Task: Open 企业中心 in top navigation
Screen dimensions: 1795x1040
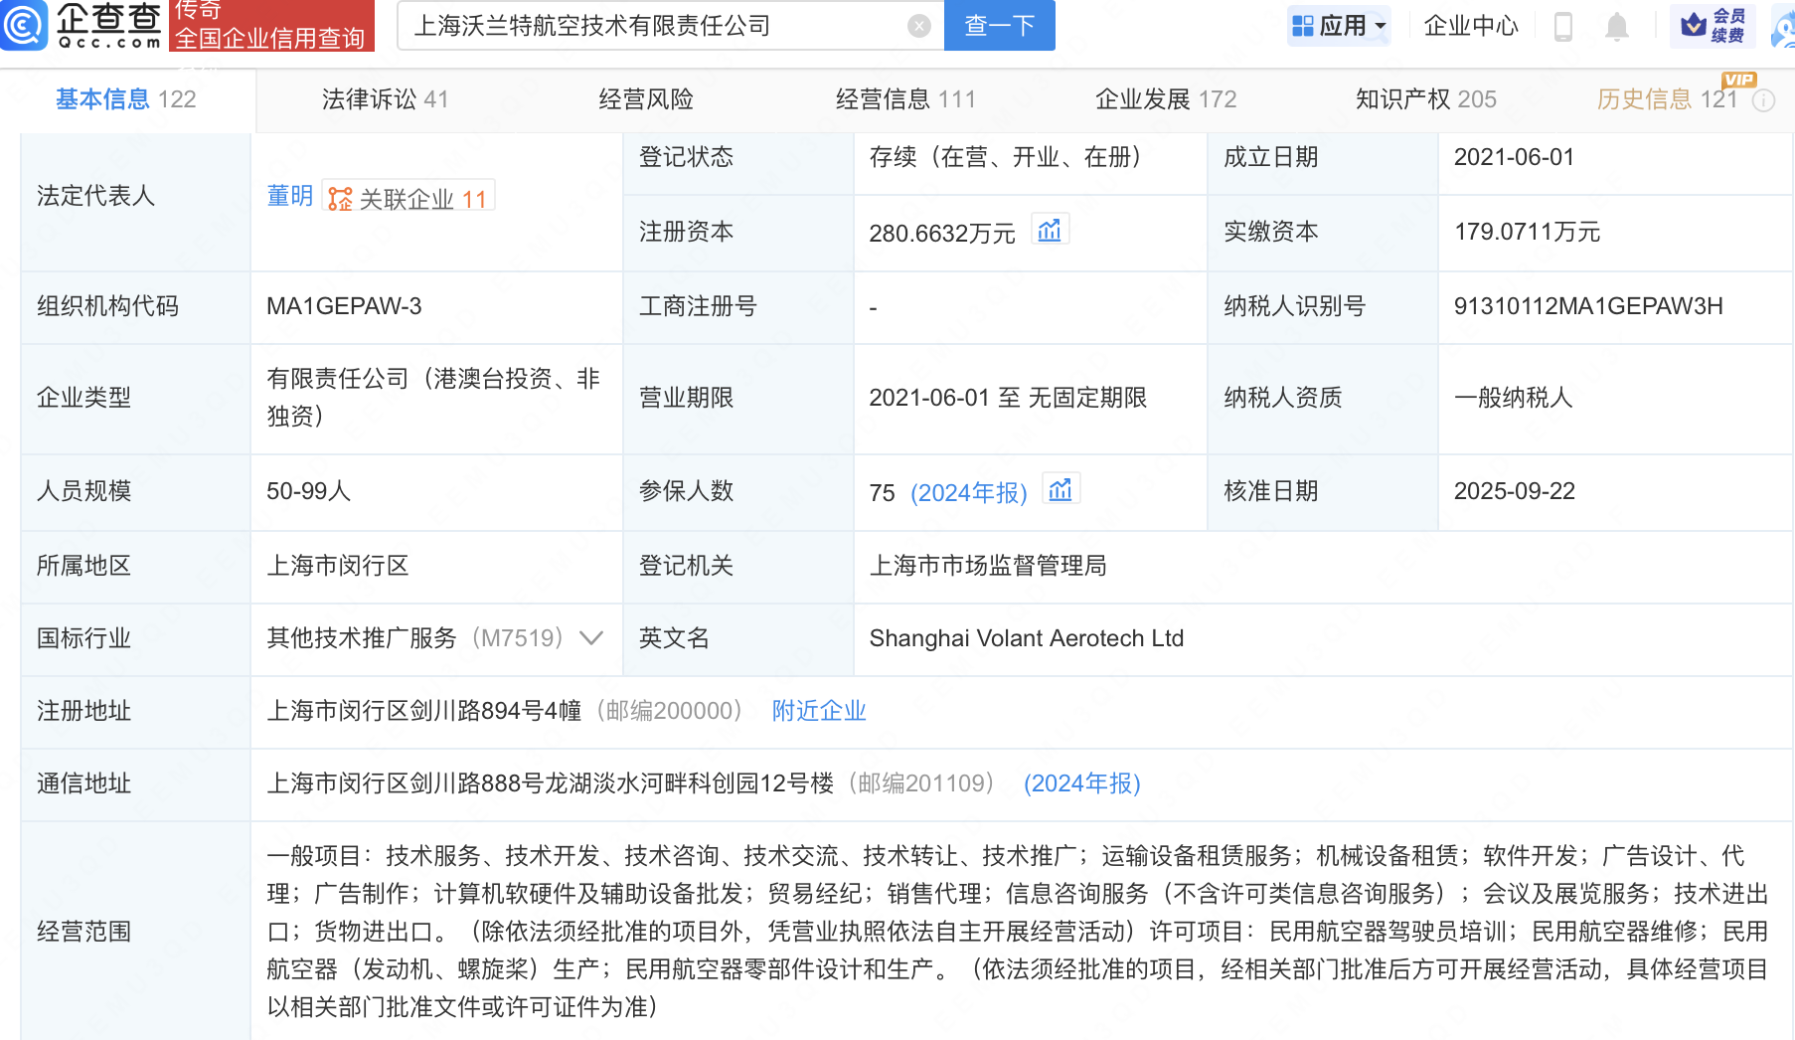Action: tap(1470, 26)
